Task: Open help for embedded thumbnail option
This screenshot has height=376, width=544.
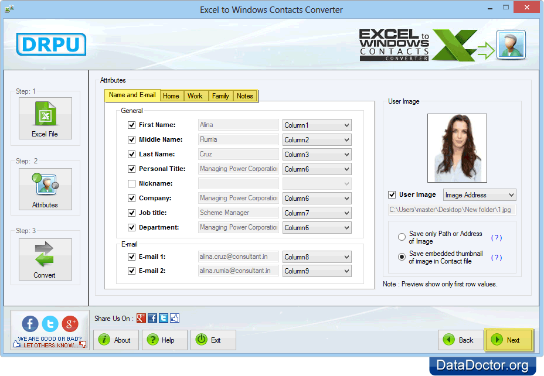Action: [497, 258]
